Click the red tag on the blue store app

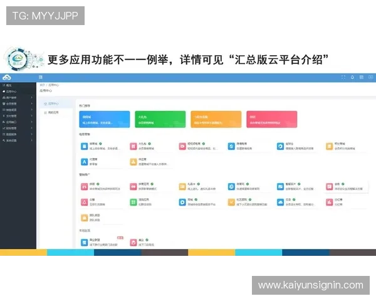click(x=120, y=238)
